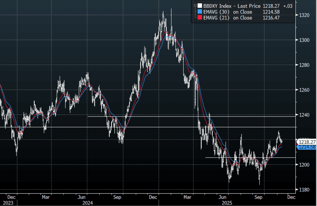This screenshot has height=206, width=317.
Task: Click the legend value 1214.58
Action: coord(271,12)
